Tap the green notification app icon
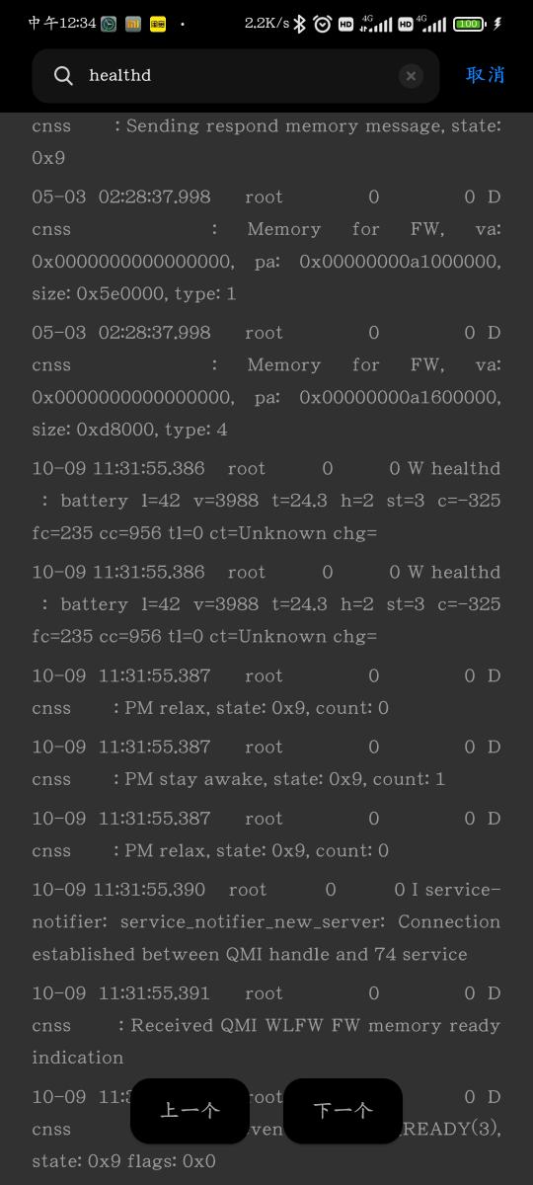 tap(108, 23)
